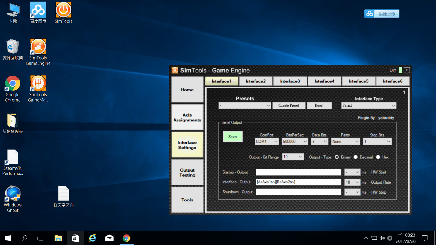Open the Interface Settings section
This screenshot has width=436, height=245.
point(187,145)
